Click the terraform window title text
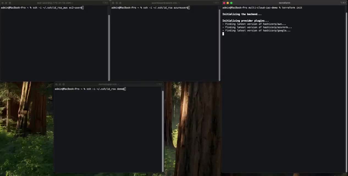348x176 pixels. click(x=285, y=3)
